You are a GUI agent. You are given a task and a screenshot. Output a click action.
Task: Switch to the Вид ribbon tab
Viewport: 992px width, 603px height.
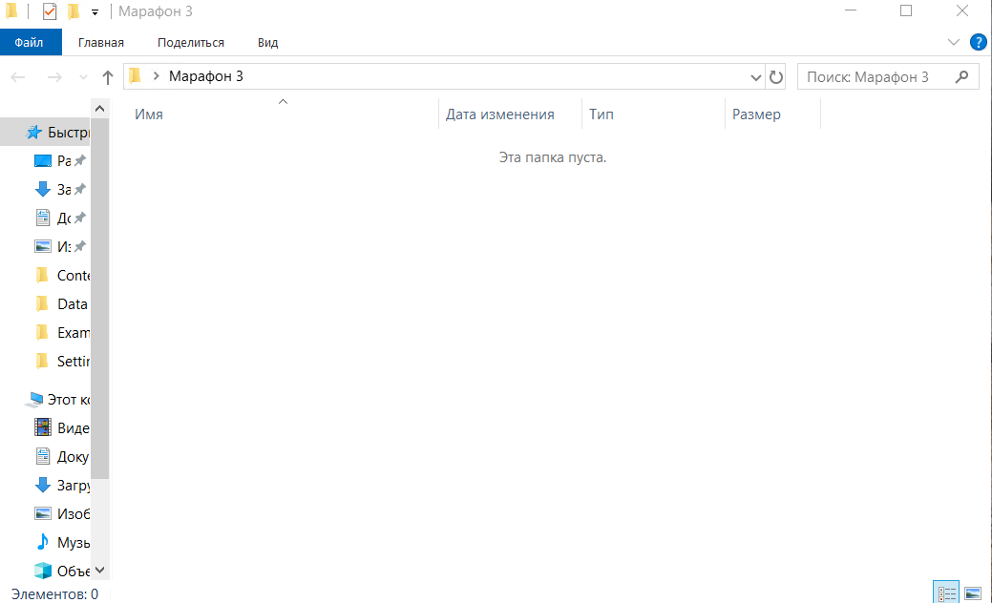(x=267, y=42)
